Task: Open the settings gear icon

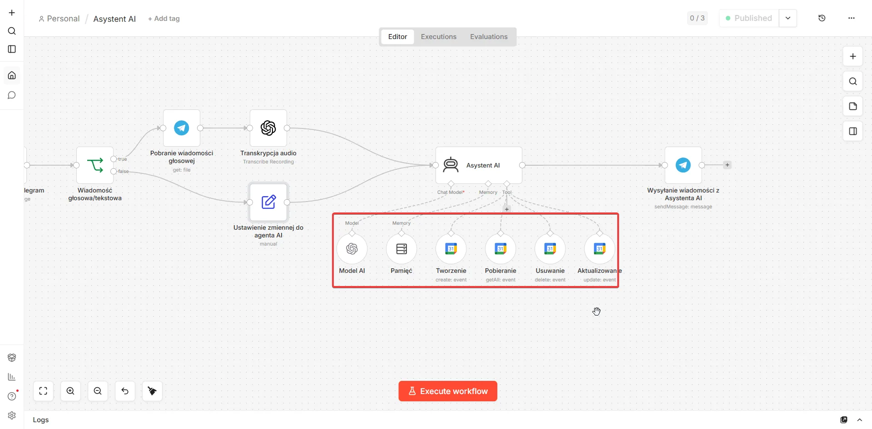Action: [x=12, y=415]
